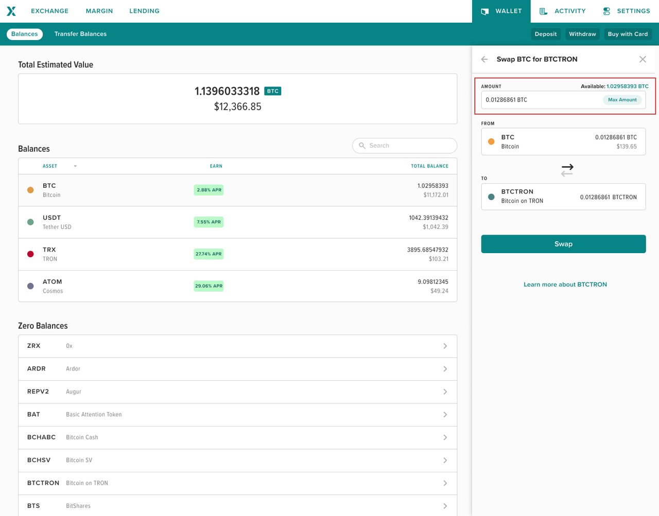Expand the ZRX row chevron
The image size is (659, 516).
pyautogui.click(x=445, y=346)
